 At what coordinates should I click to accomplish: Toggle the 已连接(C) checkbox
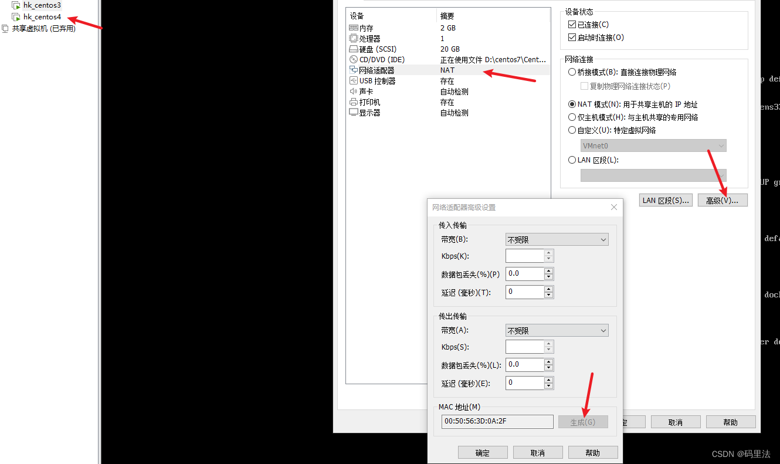coord(572,25)
